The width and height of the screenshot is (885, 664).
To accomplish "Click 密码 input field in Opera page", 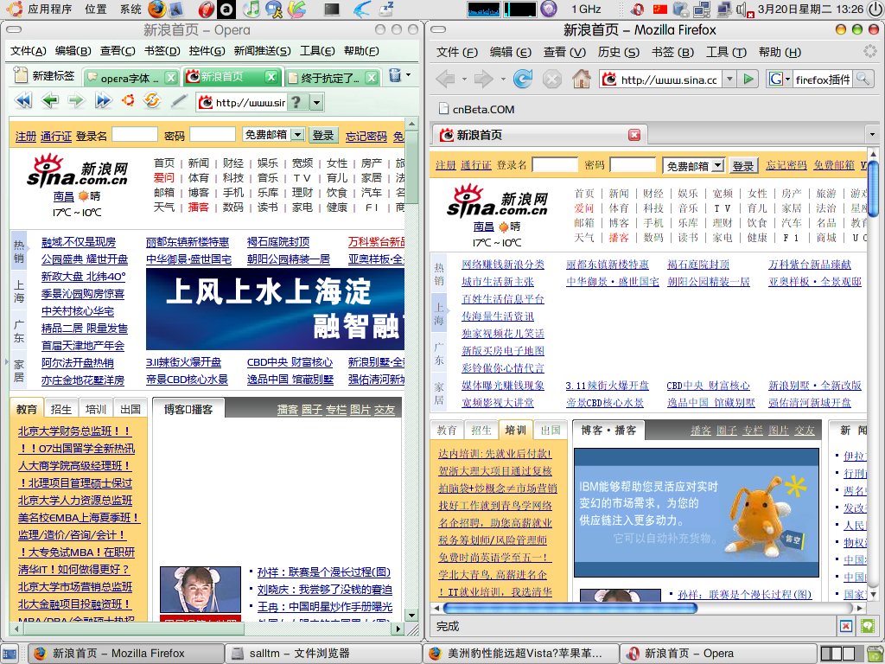I will pyautogui.click(x=213, y=134).
